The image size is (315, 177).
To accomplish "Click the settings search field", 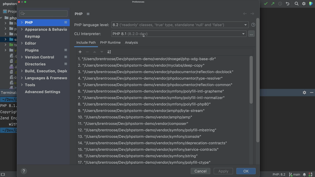I will [x=43, y=13].
